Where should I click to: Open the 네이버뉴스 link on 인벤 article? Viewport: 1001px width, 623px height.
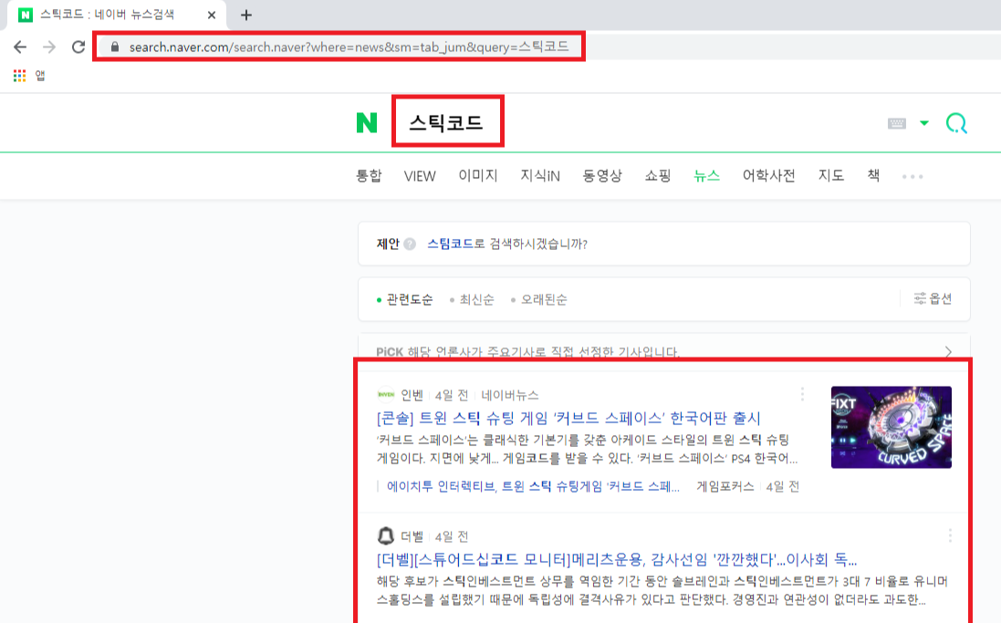(x=509, y=395)
